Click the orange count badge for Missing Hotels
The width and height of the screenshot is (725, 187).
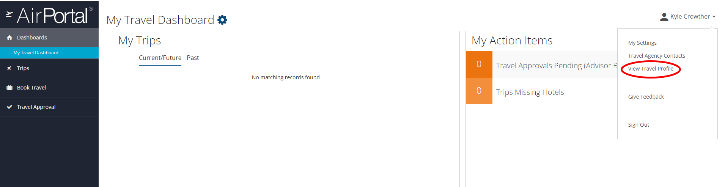click(479, 91)
